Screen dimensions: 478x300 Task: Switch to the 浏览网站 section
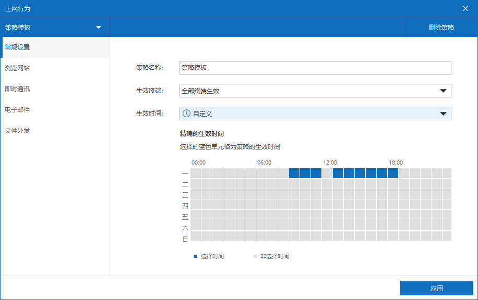click(17, 68)
